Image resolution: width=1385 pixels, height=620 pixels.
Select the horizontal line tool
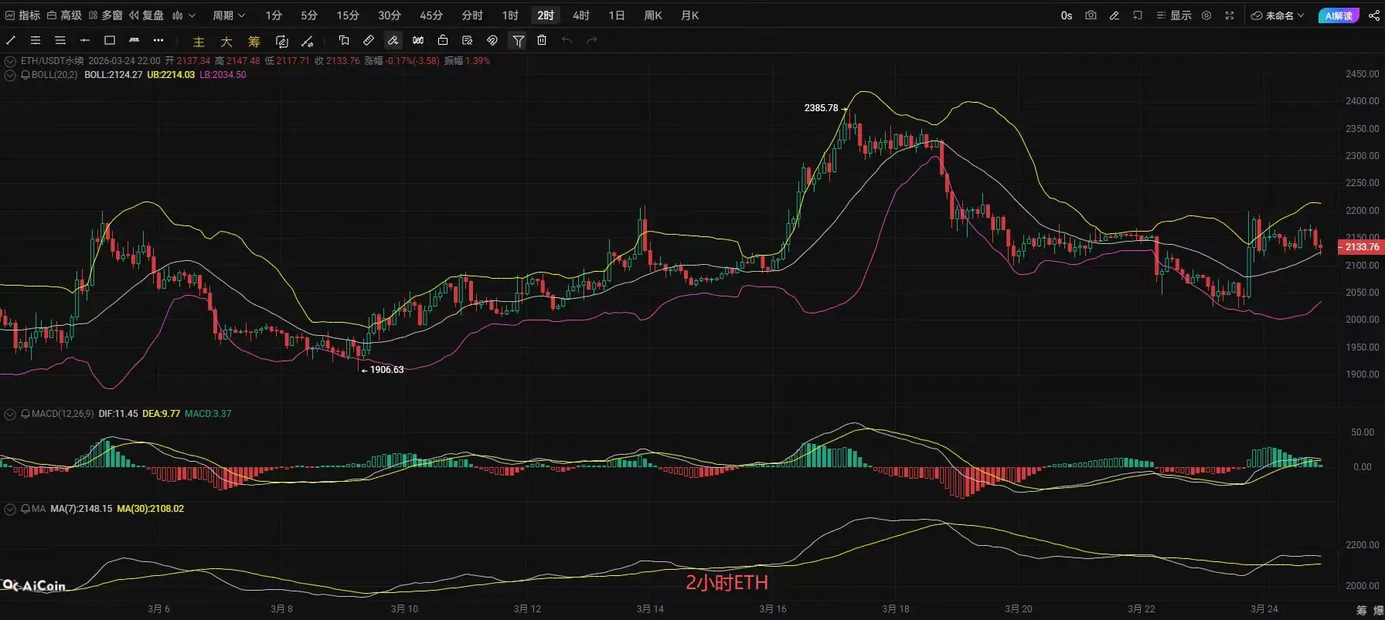coord(85,40)
